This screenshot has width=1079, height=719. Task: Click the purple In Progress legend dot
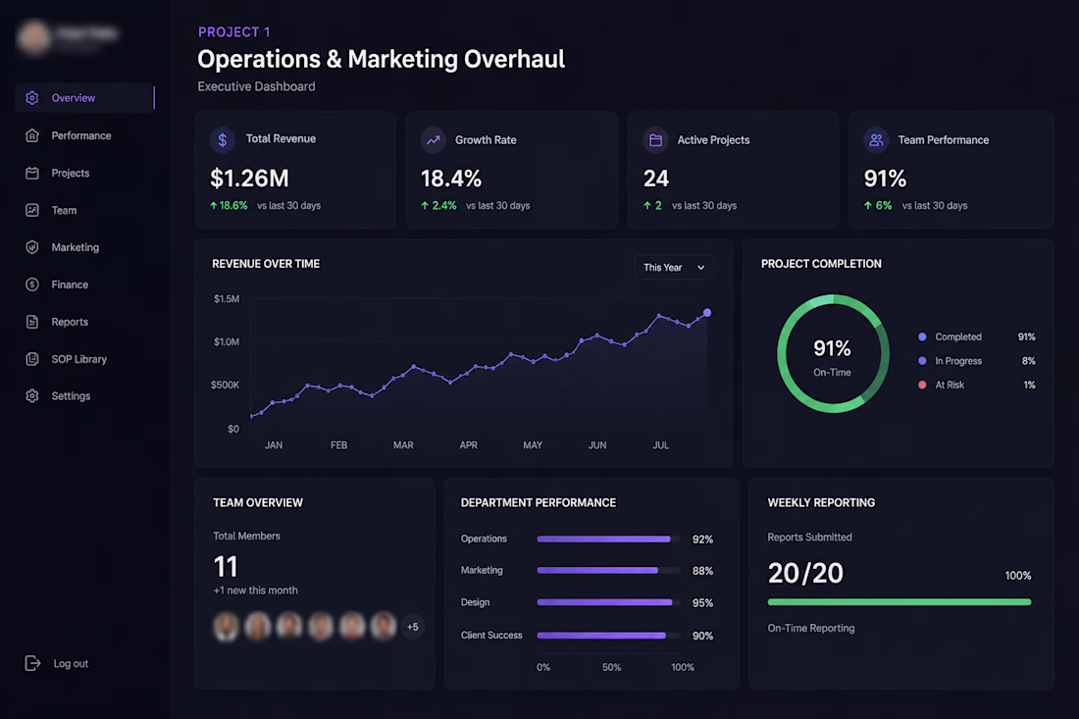[x=922, y=361]
